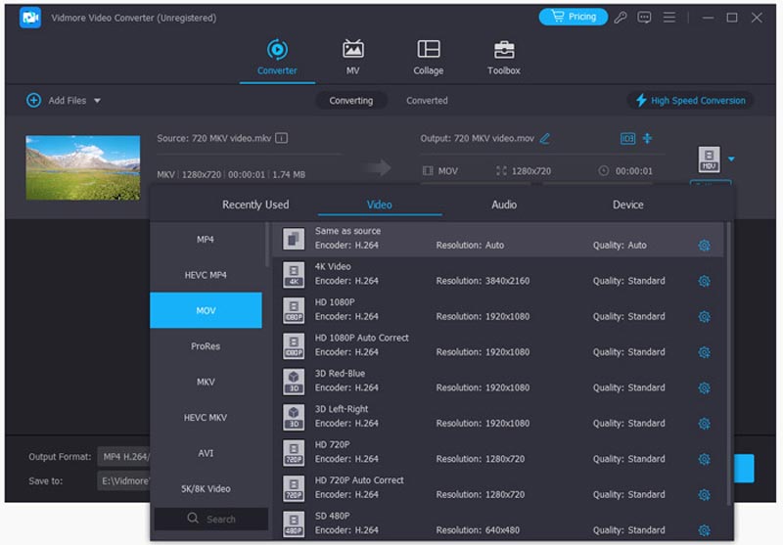783x545 pixels.
Task: Click the feedback chat bubble icon
Action: click(645, 18)
